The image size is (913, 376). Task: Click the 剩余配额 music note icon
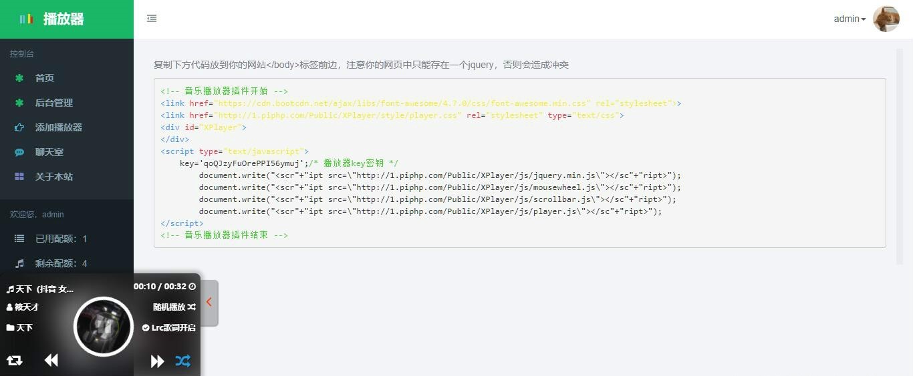pos(19,263)
